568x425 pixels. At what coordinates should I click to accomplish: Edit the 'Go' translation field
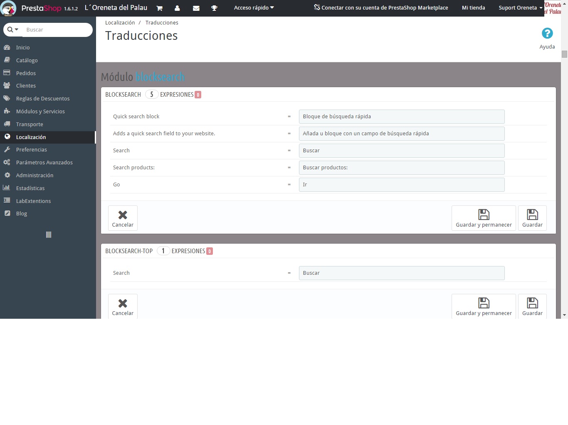pyautogui.click(x=402, y=185)
